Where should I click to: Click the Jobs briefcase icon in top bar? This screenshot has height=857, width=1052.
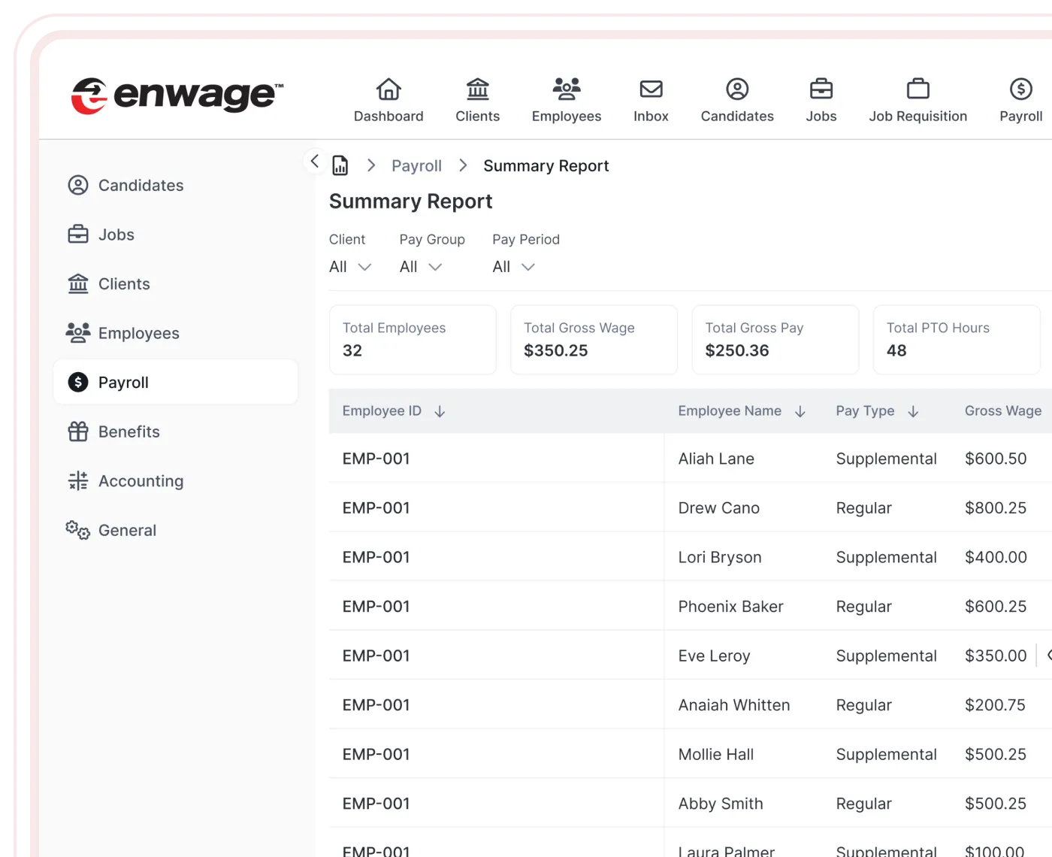coord(821,89)
